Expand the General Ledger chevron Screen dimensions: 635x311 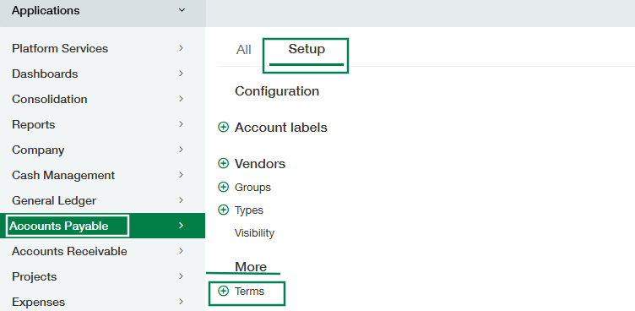click(181, 200)
